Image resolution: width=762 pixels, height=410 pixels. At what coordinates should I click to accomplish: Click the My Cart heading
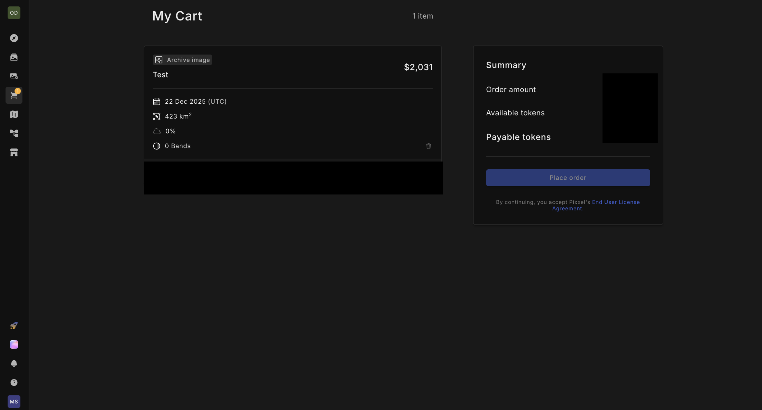click(x=177, y=16)
